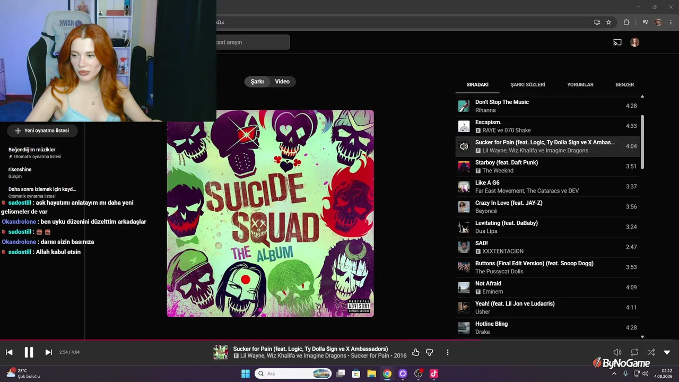Like the song with thumbs up
The image size is (679, 382).
coord(416,352)
